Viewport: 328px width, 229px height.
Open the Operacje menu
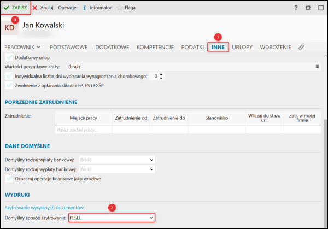(67, 8)
